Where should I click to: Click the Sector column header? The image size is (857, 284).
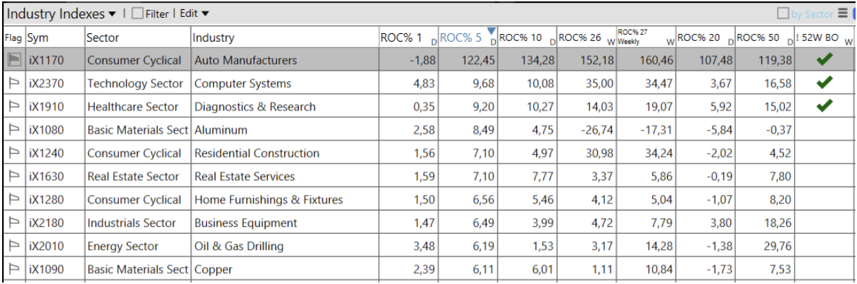click(103, 38)
